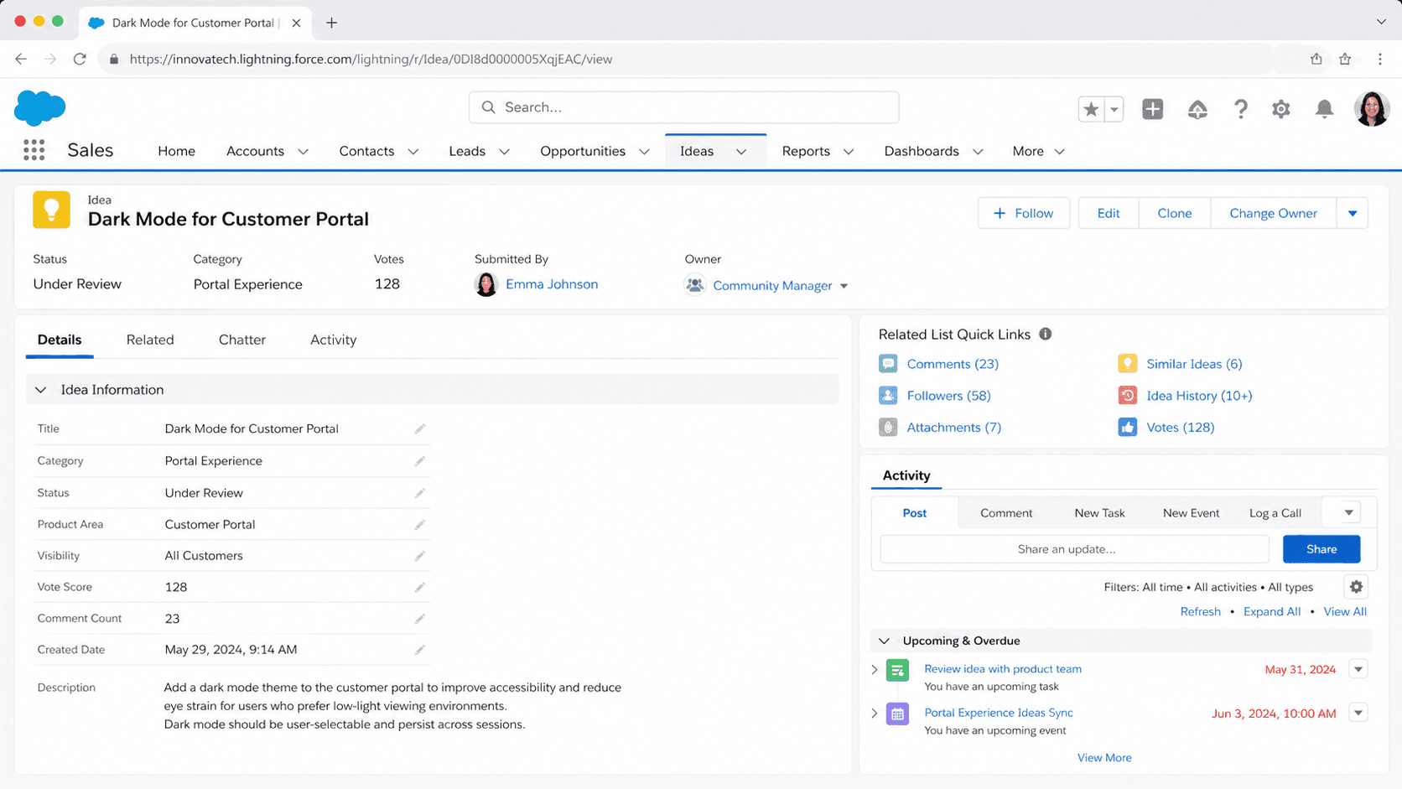Open the user profile avatar
Image resolution: width=1402 pixels, height=789 pixels.
(x=1372, y=109)
